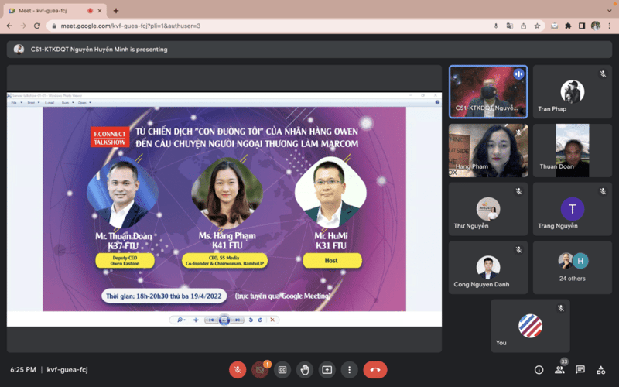Image resolution: width=619 pixels, height=387 pixels.
Task: Click the cast/media extension icon in toolbar
Action: coord(554,26)
